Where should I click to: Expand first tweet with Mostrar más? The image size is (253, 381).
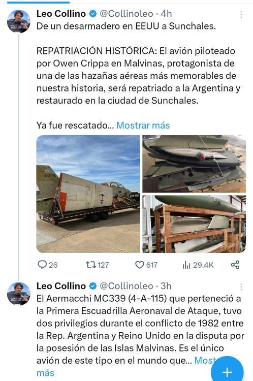pyautogui.click(x=143, y=125)
